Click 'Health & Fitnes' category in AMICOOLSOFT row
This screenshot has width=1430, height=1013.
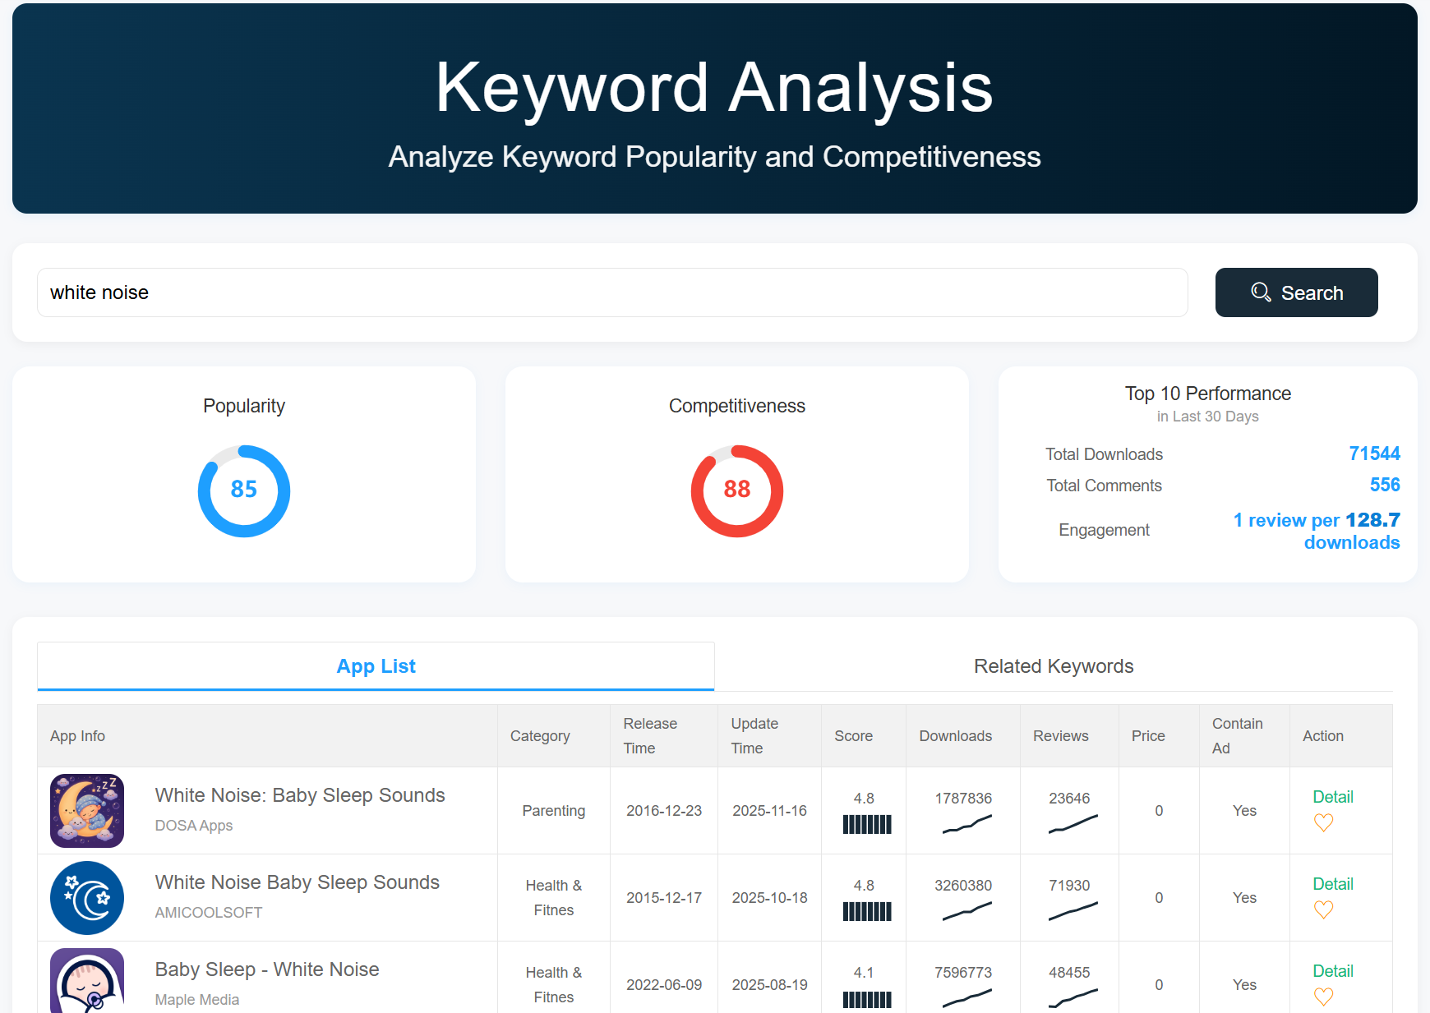point(554,898)
